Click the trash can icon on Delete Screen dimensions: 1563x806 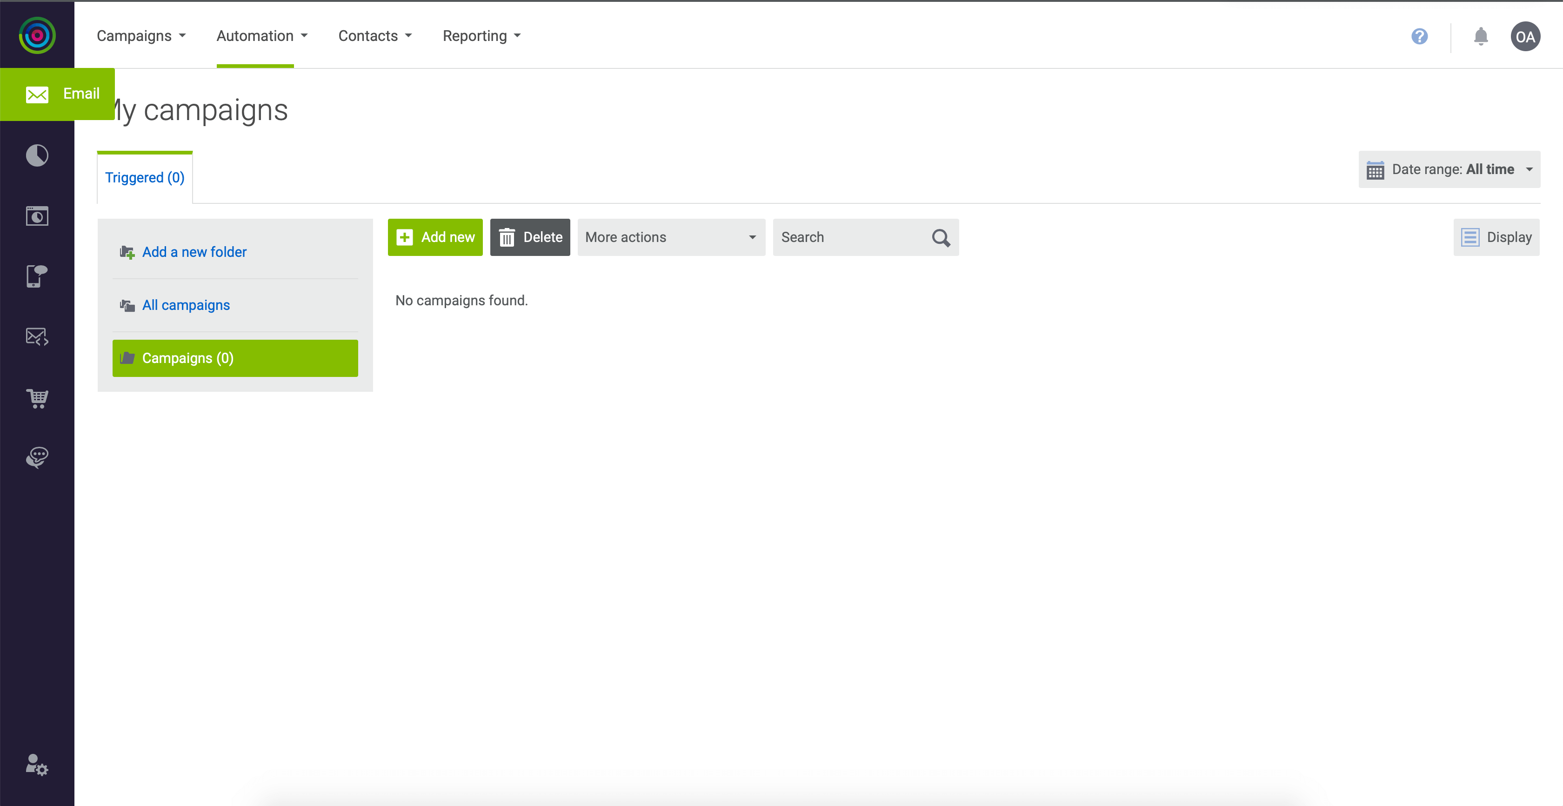(507, 237)
